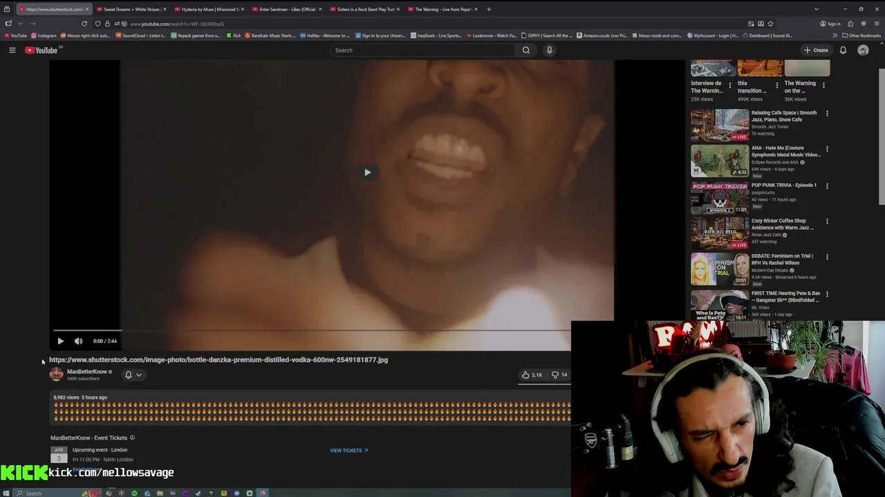885x497 pixels.
Task: Click the video title shutterstock URL text
Action: pyautogui.click(x=218, y=360)
